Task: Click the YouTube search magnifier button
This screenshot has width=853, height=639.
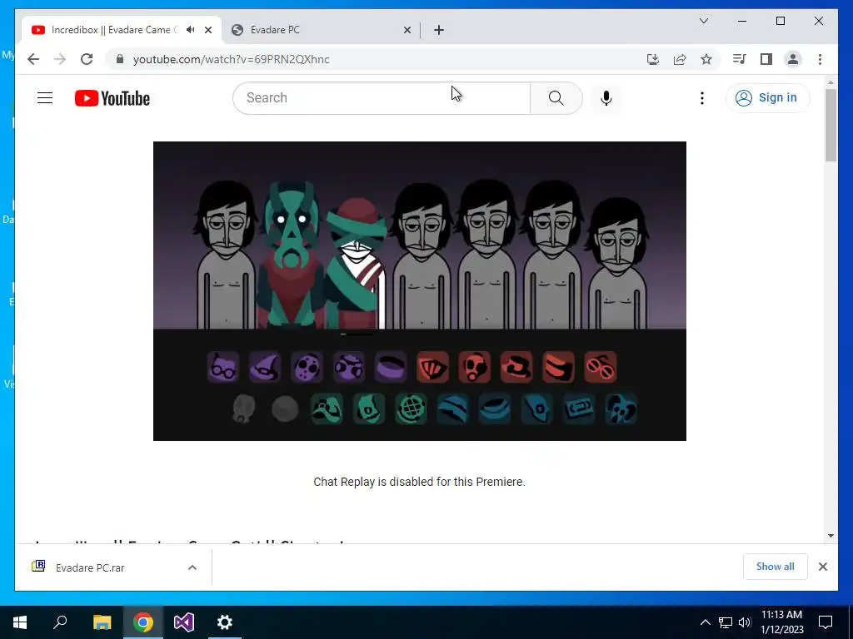Action: pyautogui.click(x=556, y=98)
